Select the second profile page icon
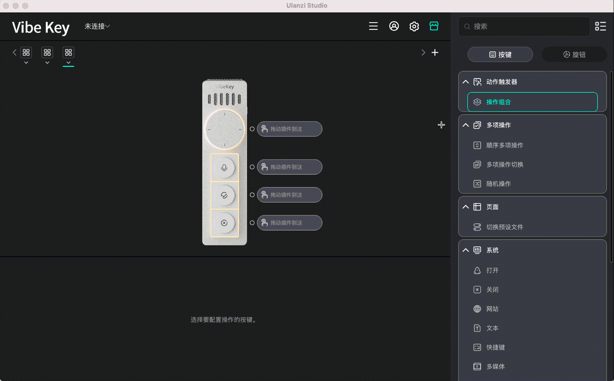 tap(47, 52)
